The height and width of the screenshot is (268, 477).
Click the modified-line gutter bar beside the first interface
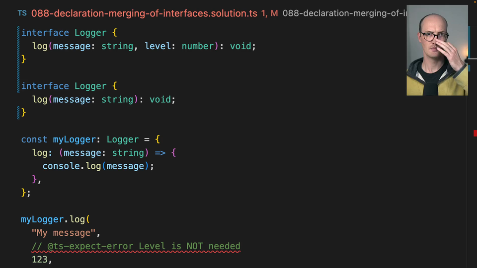click(x=18, y=46)
